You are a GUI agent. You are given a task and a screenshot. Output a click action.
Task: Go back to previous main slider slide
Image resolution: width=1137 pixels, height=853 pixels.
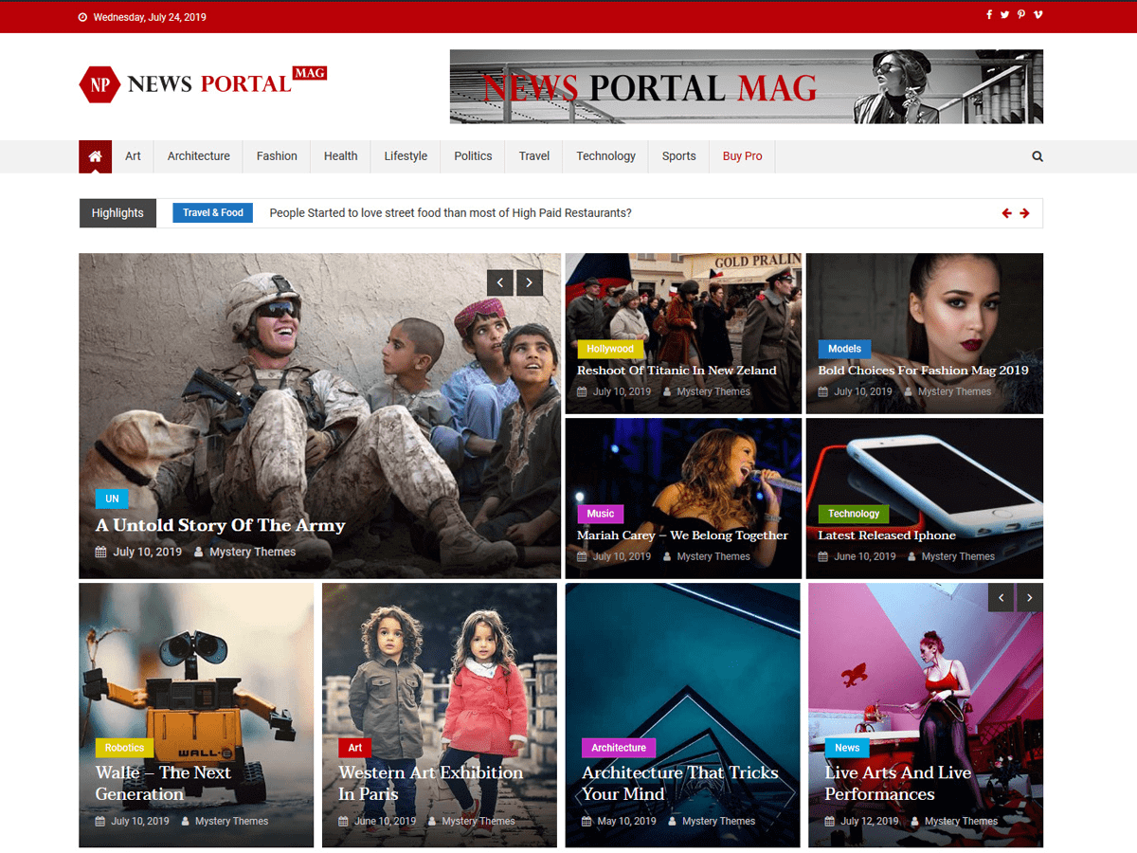click(x=500, y=282)
